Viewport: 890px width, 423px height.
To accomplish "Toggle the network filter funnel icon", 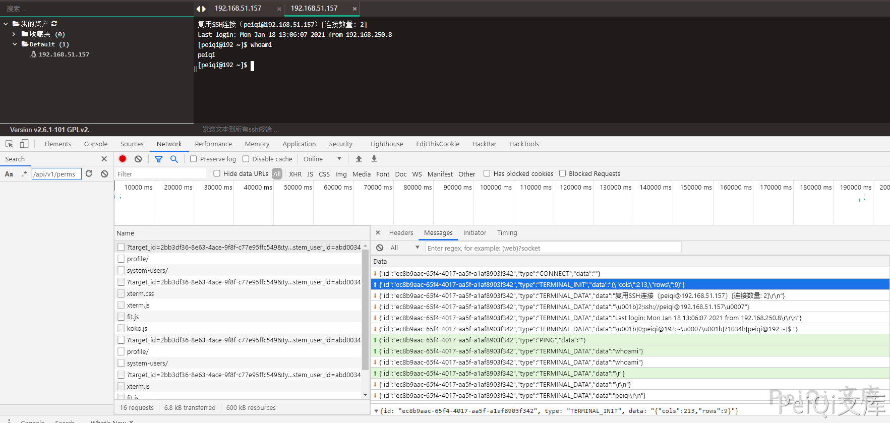I will click(x=158, y=159).
